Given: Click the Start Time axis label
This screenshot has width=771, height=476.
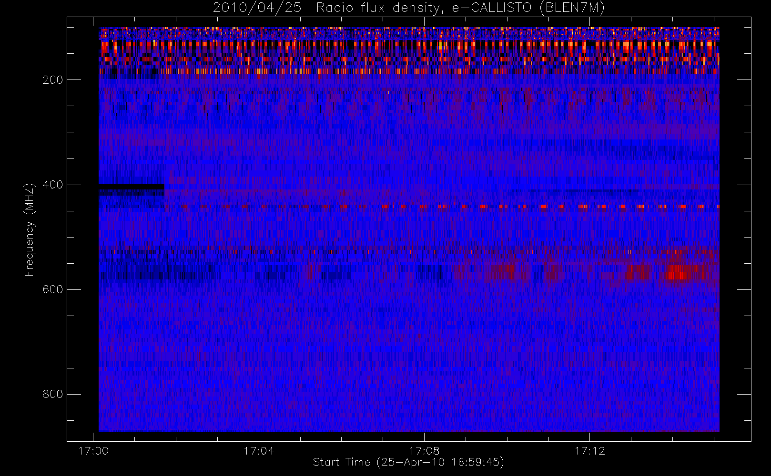Looking at the screenshot, I should [x=408, y=462].
